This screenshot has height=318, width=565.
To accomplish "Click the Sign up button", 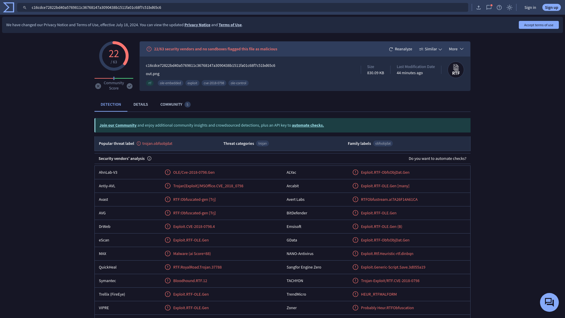I will 551,8.
